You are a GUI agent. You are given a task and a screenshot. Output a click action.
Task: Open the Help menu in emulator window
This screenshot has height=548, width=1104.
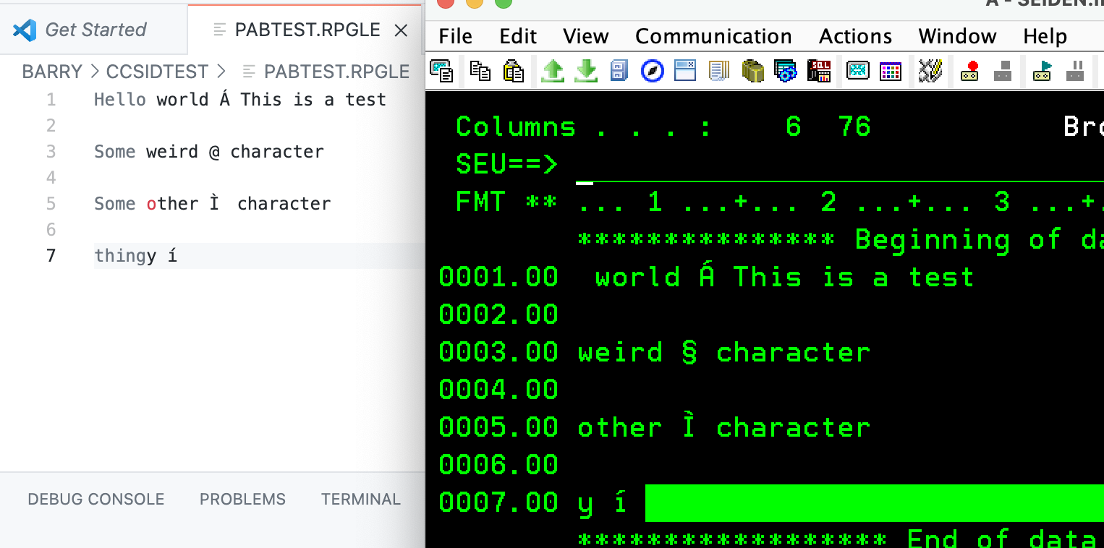coord(1045,36)
